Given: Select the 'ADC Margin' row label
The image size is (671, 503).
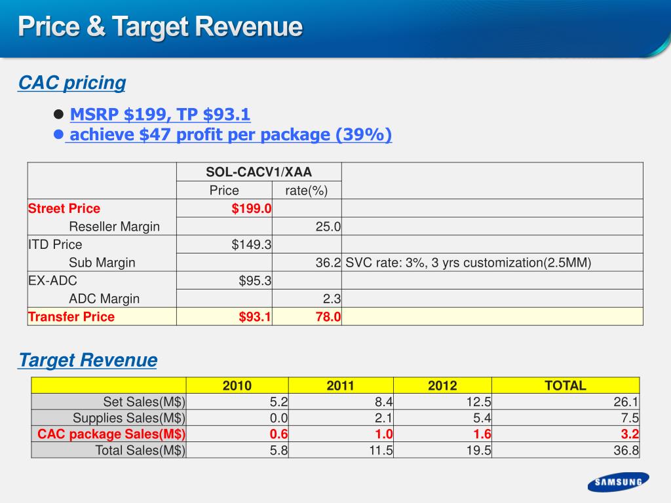Looking at the screenshot, I should (104, 299).
